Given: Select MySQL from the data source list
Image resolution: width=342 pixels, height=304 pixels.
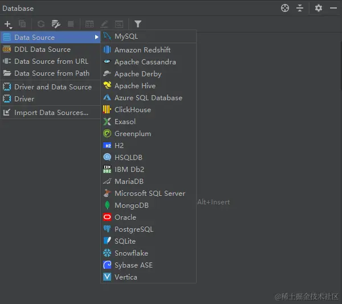Looking at the screenshot, I should [148, 36].
